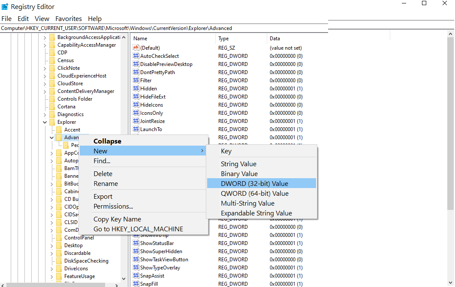
Task: Sort values by Type column header
Action: point(223,39)
